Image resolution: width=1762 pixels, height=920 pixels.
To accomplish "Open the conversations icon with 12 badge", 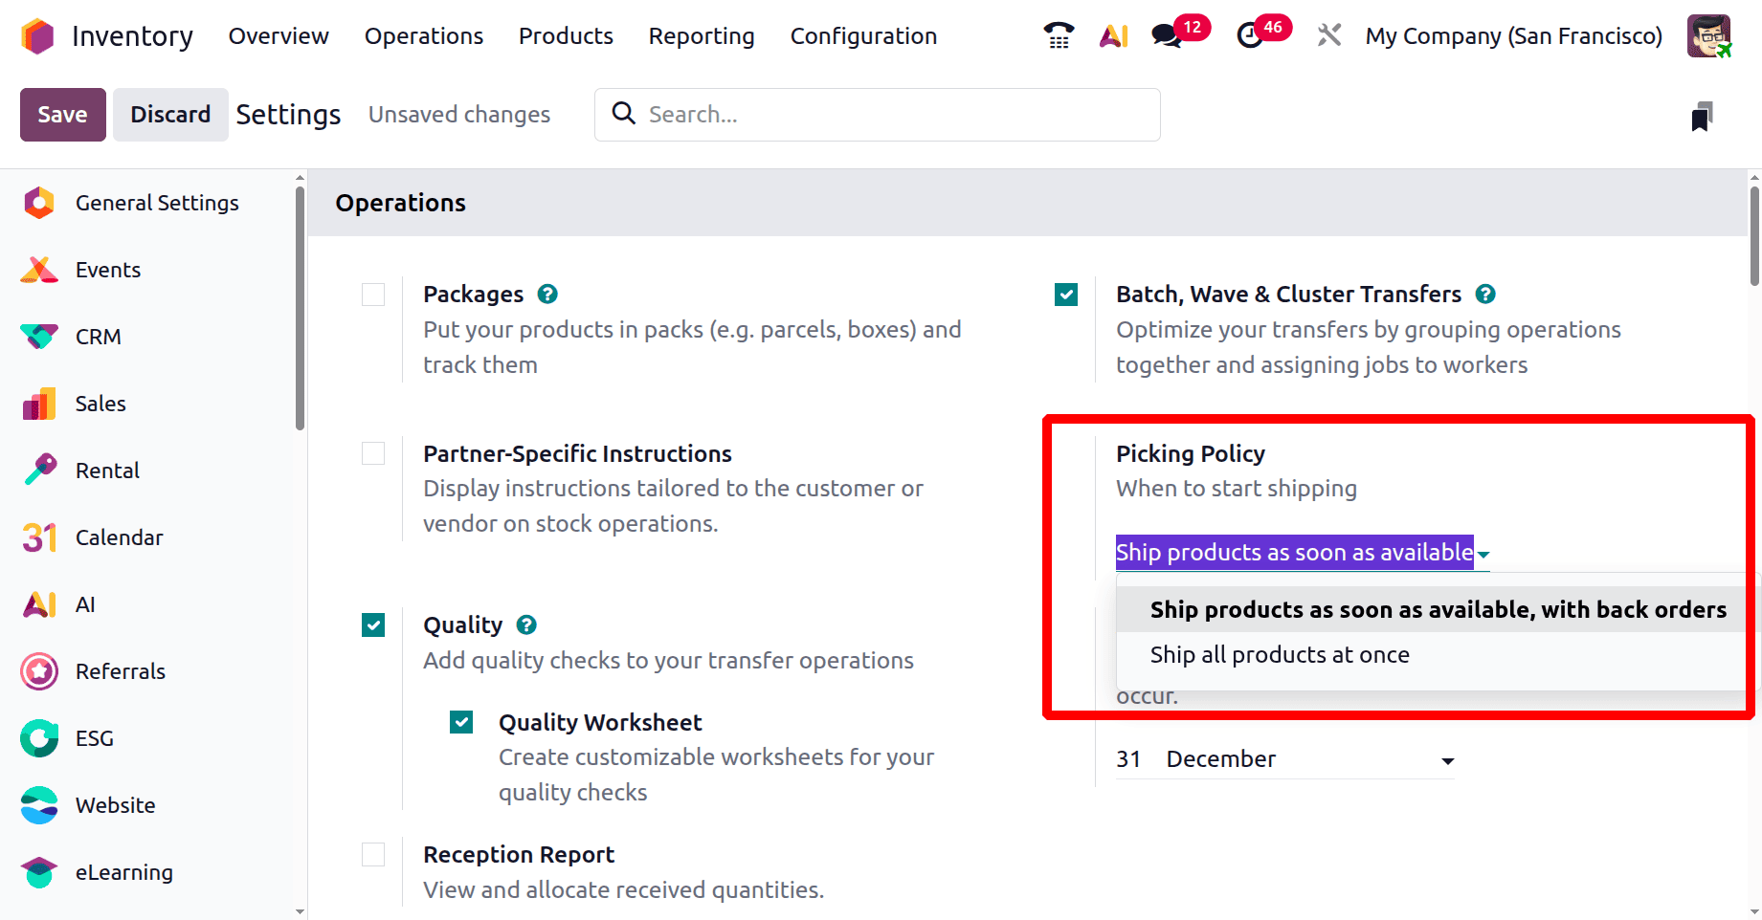I will (1166, 36).
